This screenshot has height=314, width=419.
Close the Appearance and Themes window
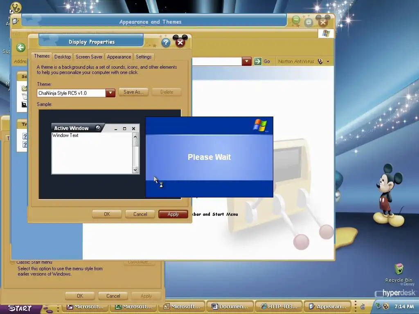[x=323, y=21]
